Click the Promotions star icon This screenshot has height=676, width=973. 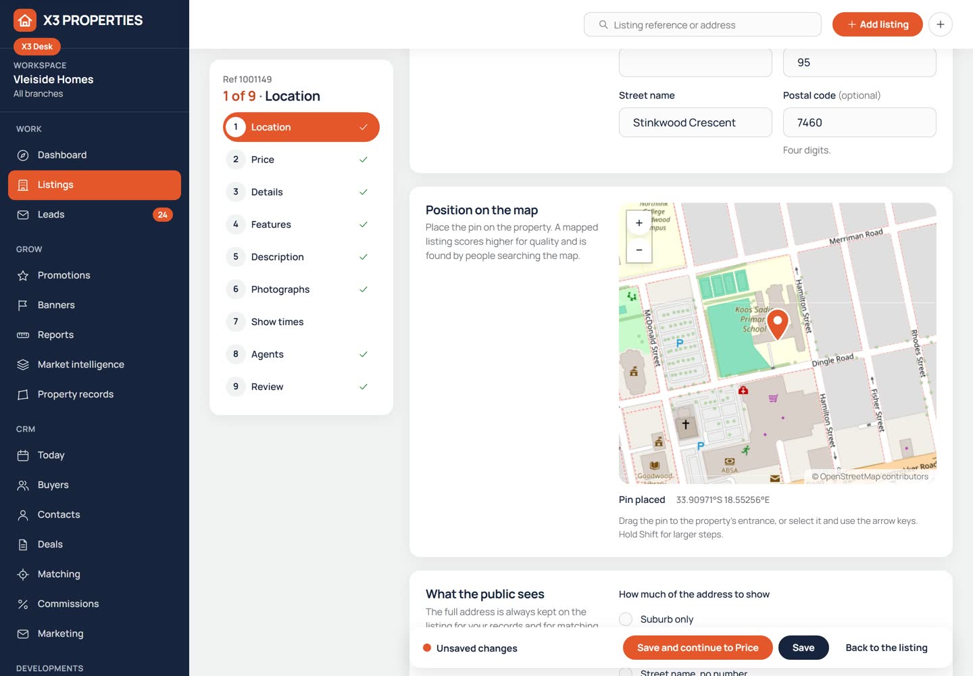[x=23, y=276]
